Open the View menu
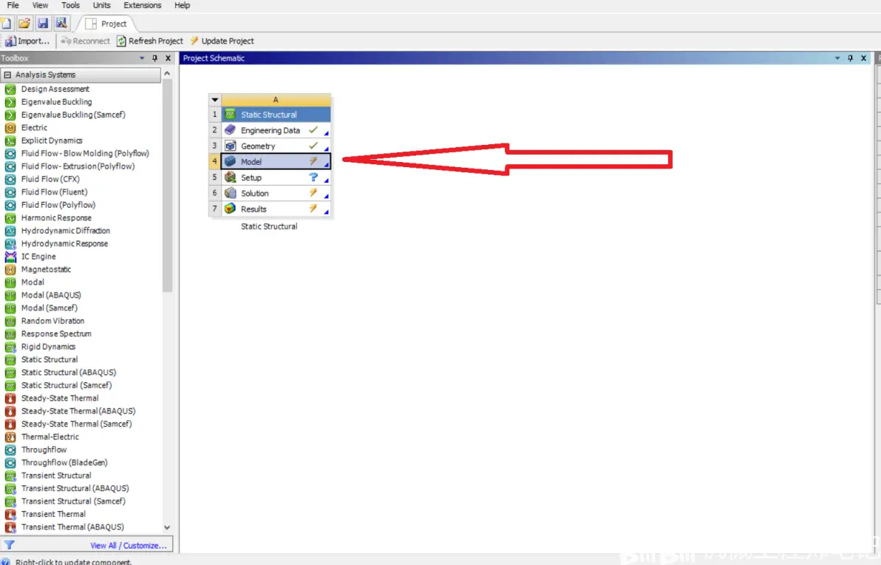The image size is (881, 565). click(40, 5)
